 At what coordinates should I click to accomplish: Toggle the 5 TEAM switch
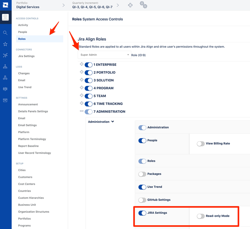point(89,96)
